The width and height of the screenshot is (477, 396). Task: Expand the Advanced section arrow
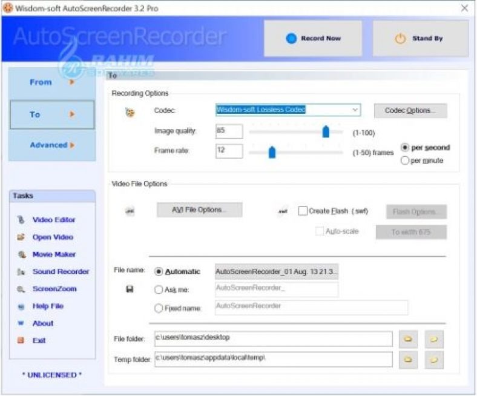72,145
